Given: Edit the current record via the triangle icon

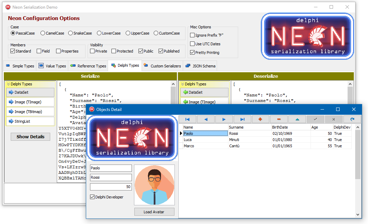Looking at the screenshot, I should pyautogui.click(x=298, y=119).
